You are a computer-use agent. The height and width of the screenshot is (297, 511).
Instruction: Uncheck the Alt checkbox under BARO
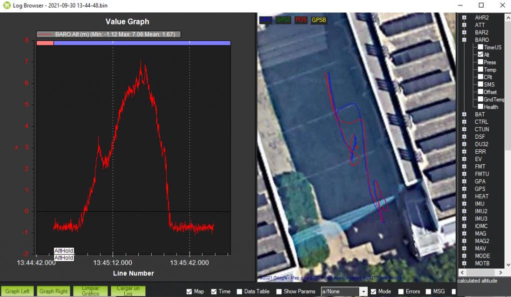point(480,54)
